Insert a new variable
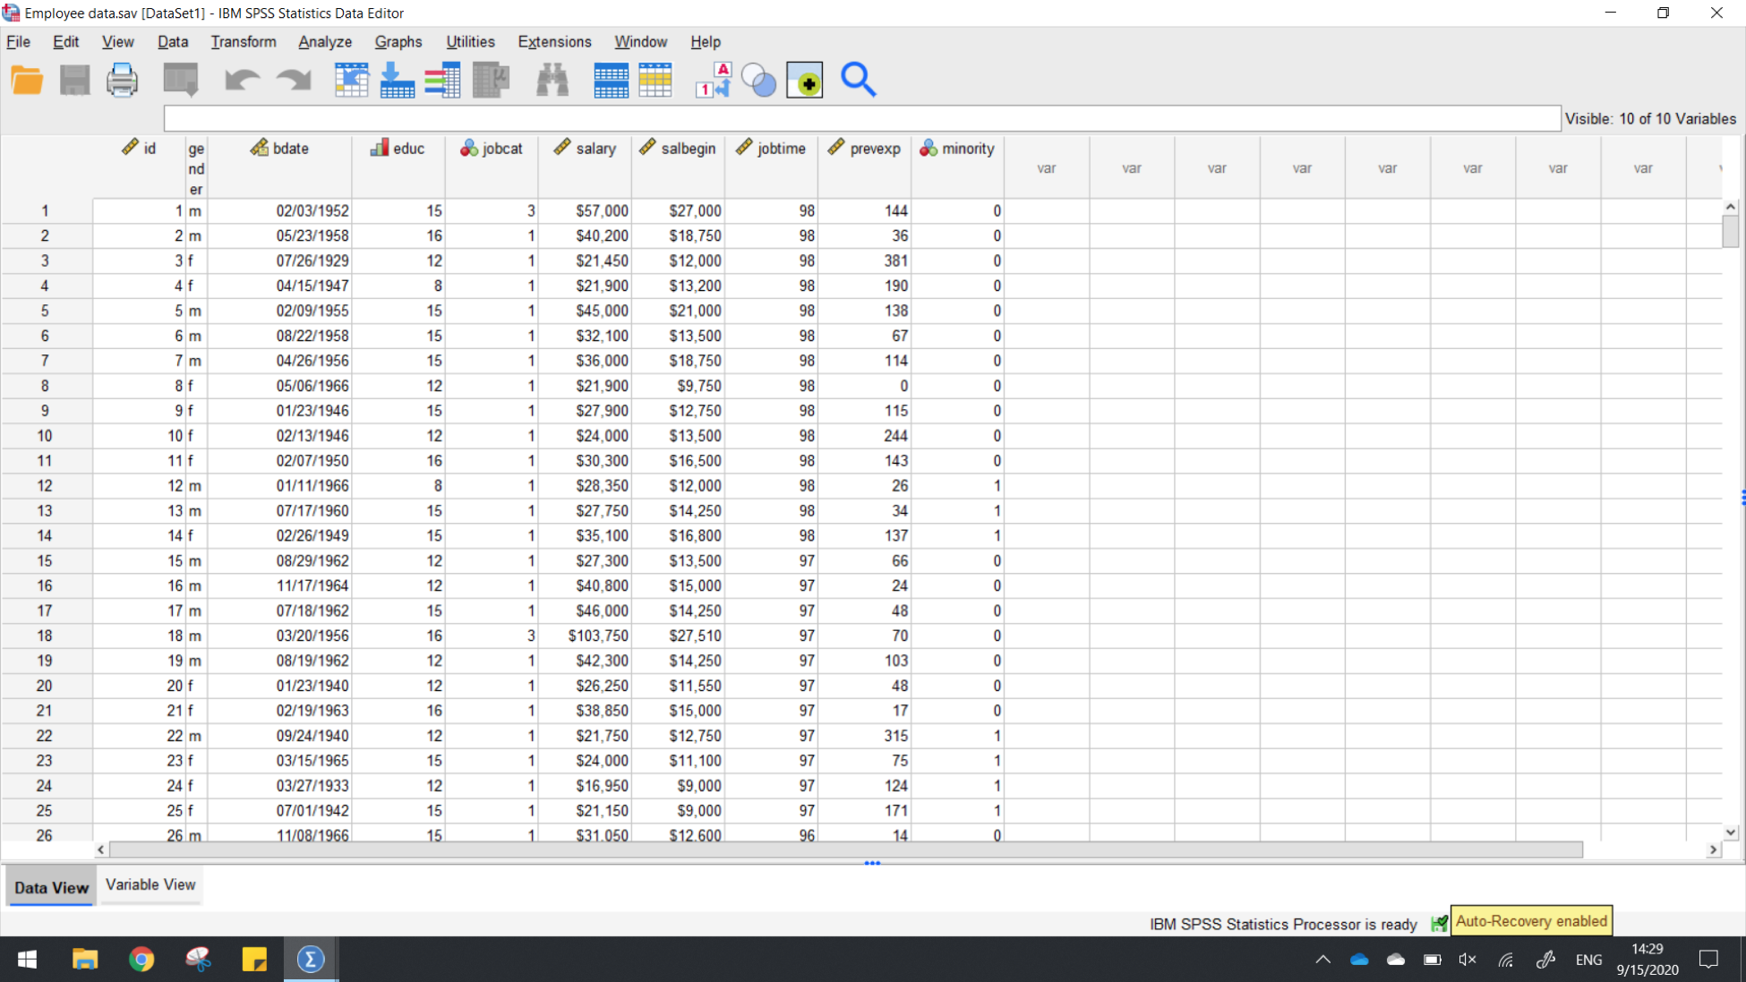The image size is (1746, 982). point(655,80)
